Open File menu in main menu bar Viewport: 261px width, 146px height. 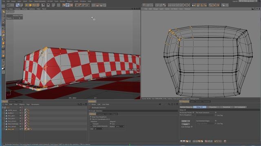[x=4, y=1]
